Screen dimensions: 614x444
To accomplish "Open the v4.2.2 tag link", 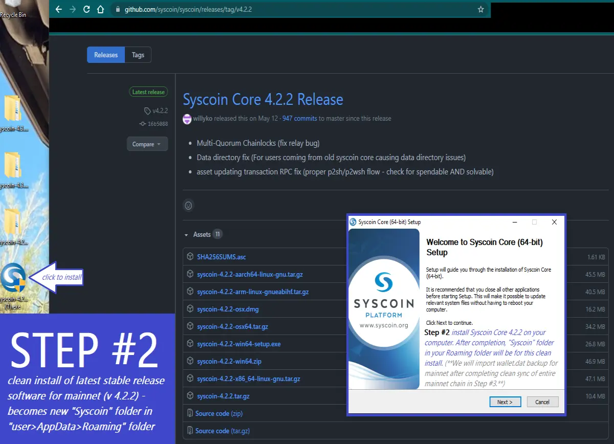I will tap(156, 110).
